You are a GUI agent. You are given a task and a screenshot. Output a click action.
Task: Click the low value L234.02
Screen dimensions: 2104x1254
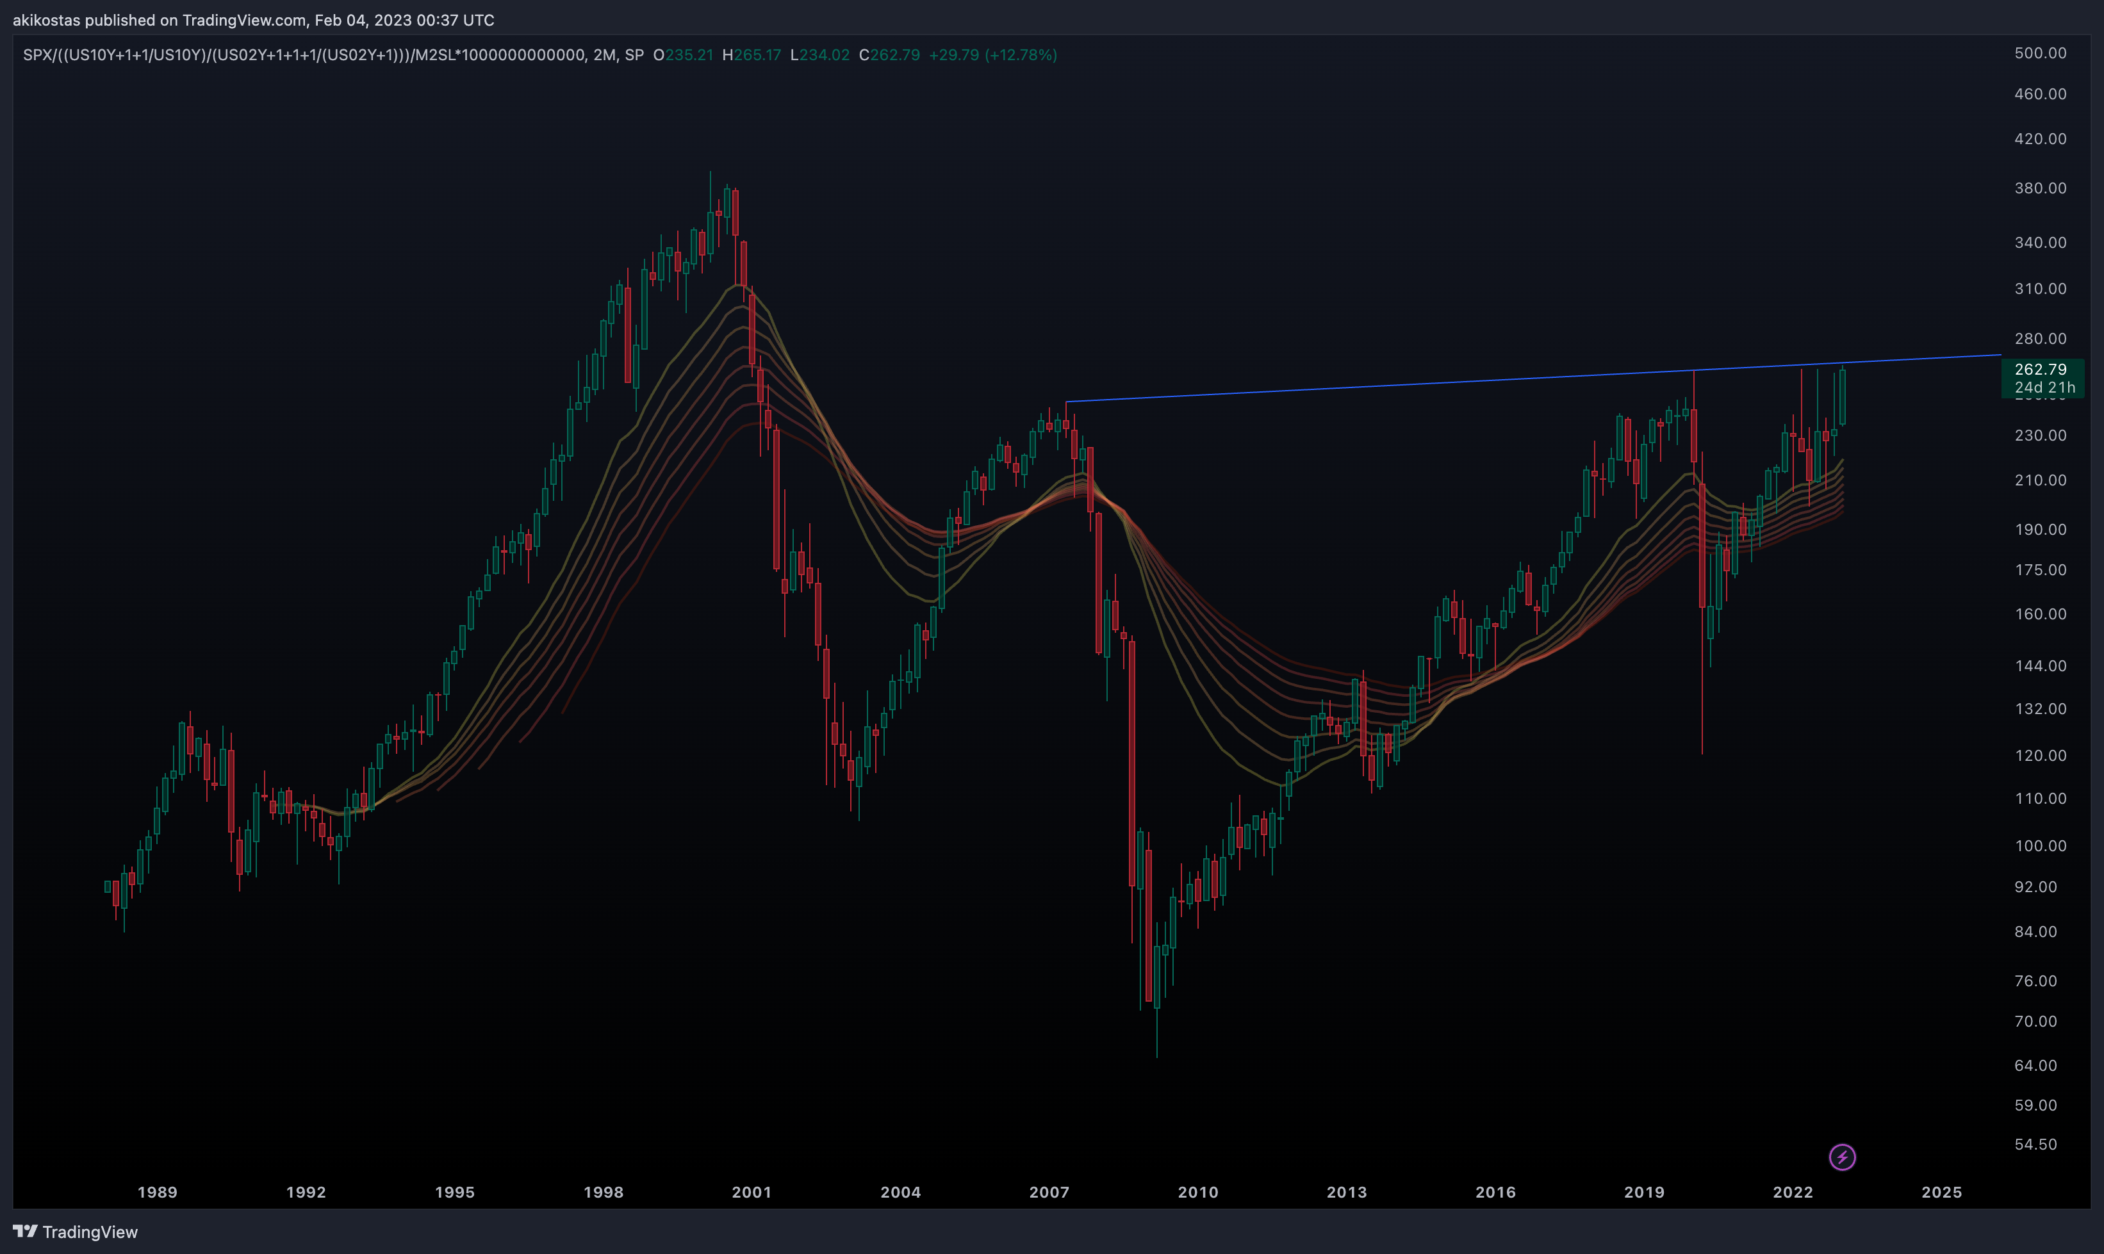[x=820, y=55]
